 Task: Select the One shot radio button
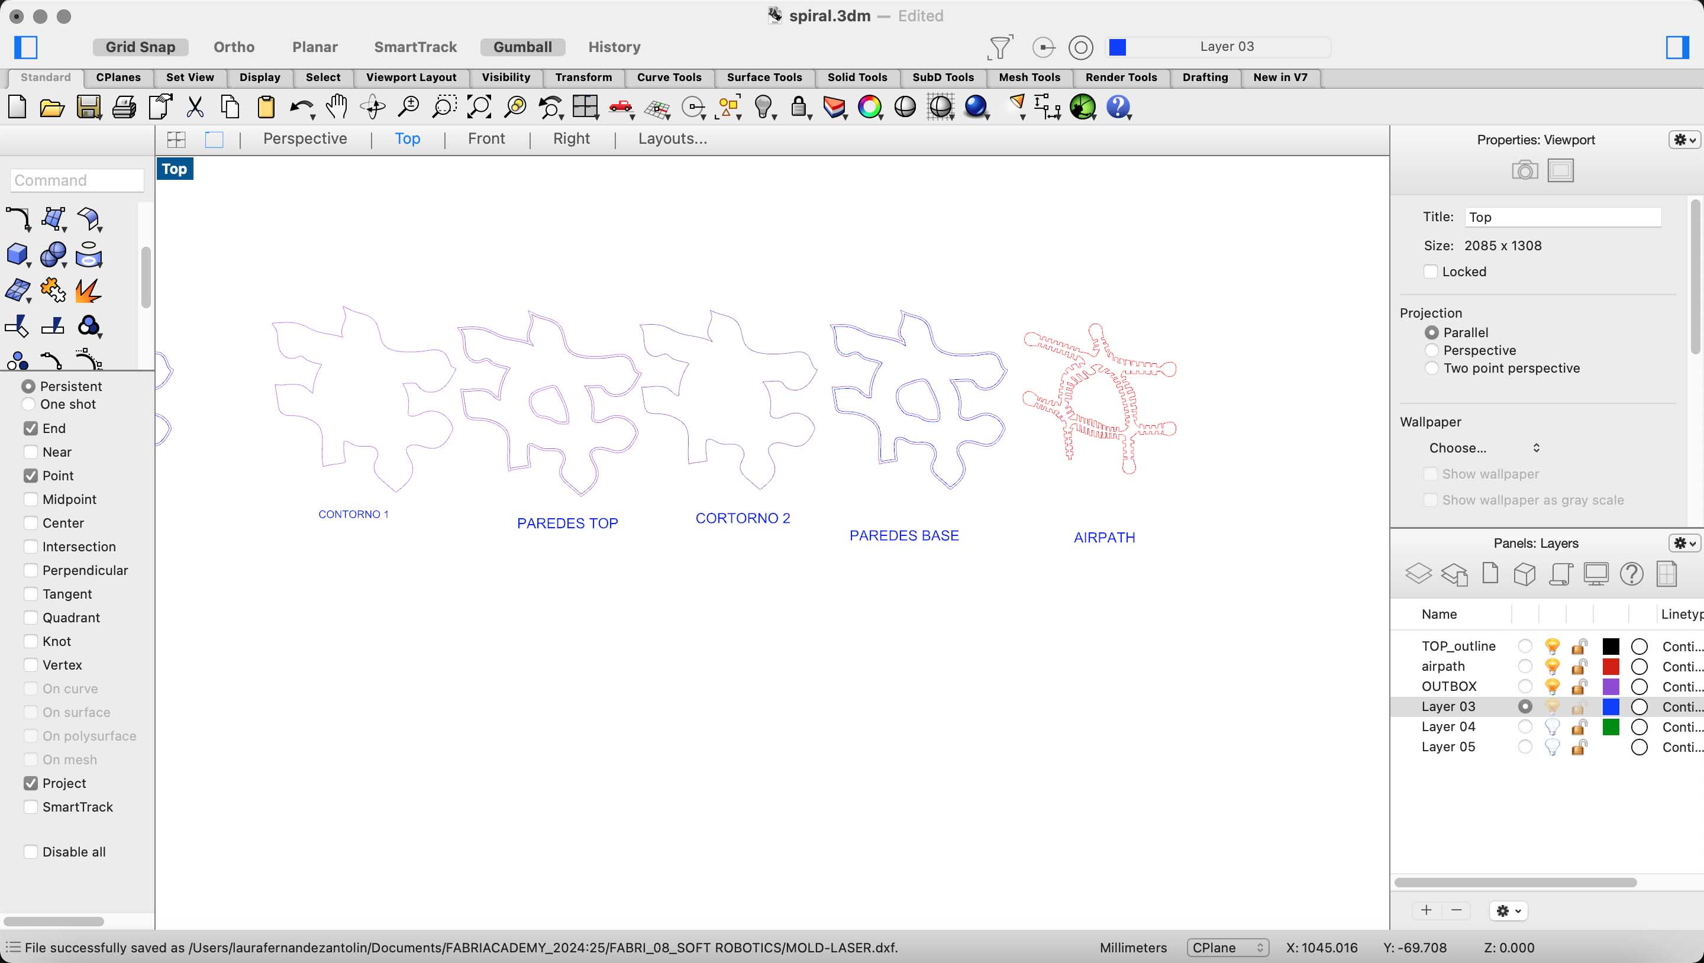pos(28,404)
